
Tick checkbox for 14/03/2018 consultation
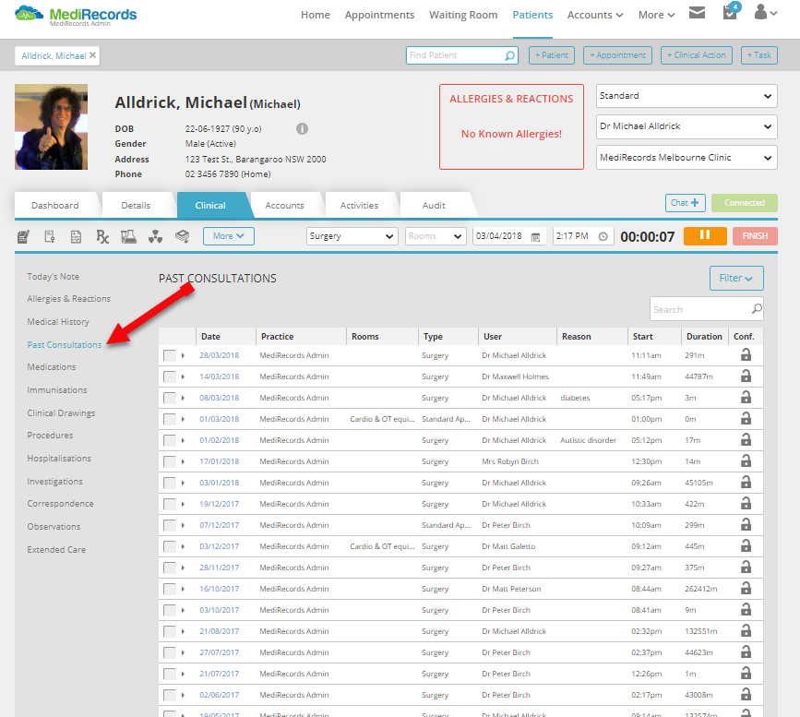[x=170, y=376]
